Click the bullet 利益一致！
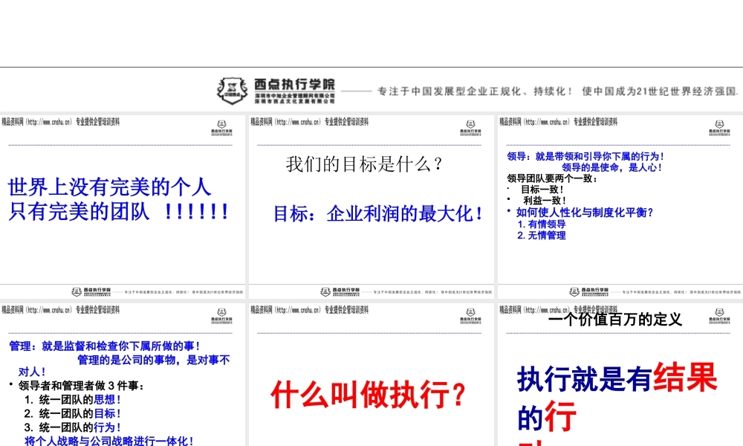Screen dimensions: 743x446 coord(545,201)
